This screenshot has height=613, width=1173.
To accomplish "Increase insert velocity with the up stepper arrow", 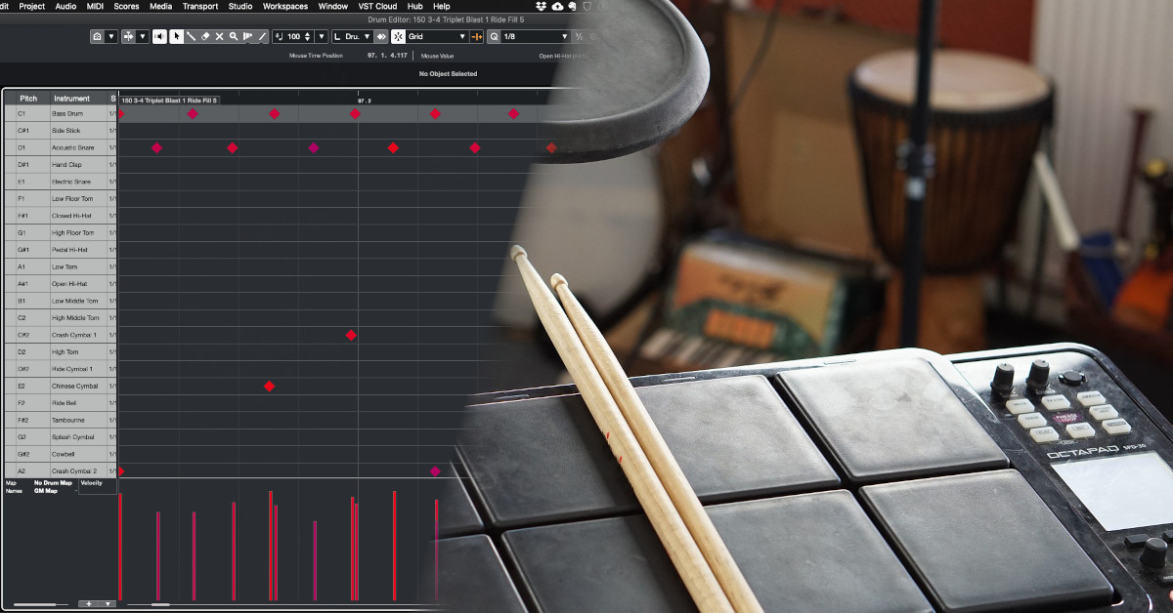I will pos(307,32).
